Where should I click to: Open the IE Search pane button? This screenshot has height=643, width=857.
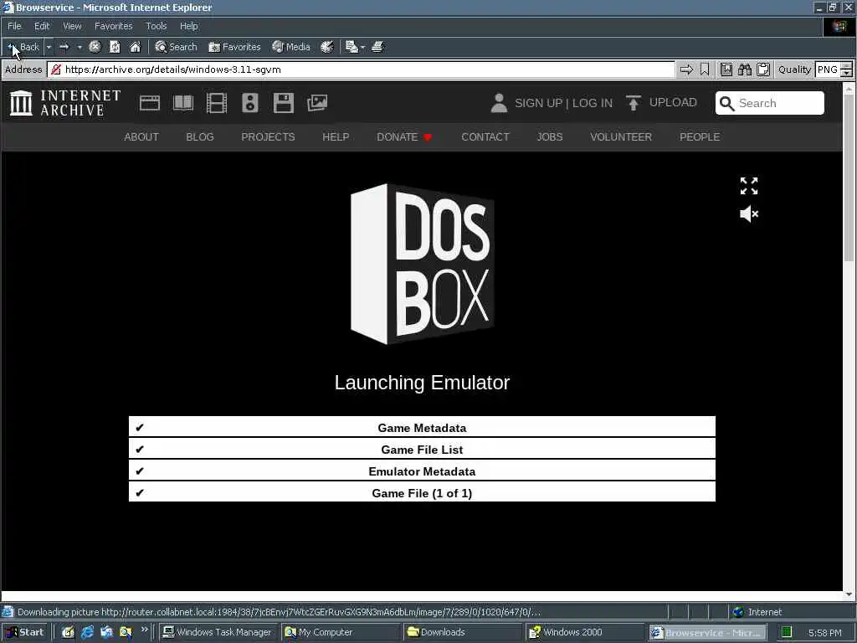pos(176,47)
